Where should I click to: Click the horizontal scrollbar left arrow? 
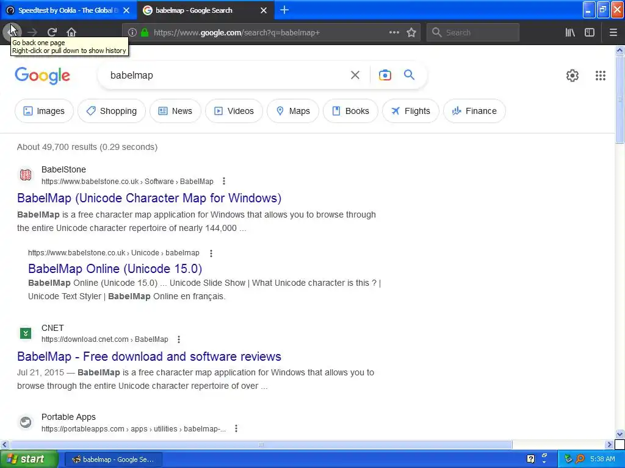(x=4, y=444)
